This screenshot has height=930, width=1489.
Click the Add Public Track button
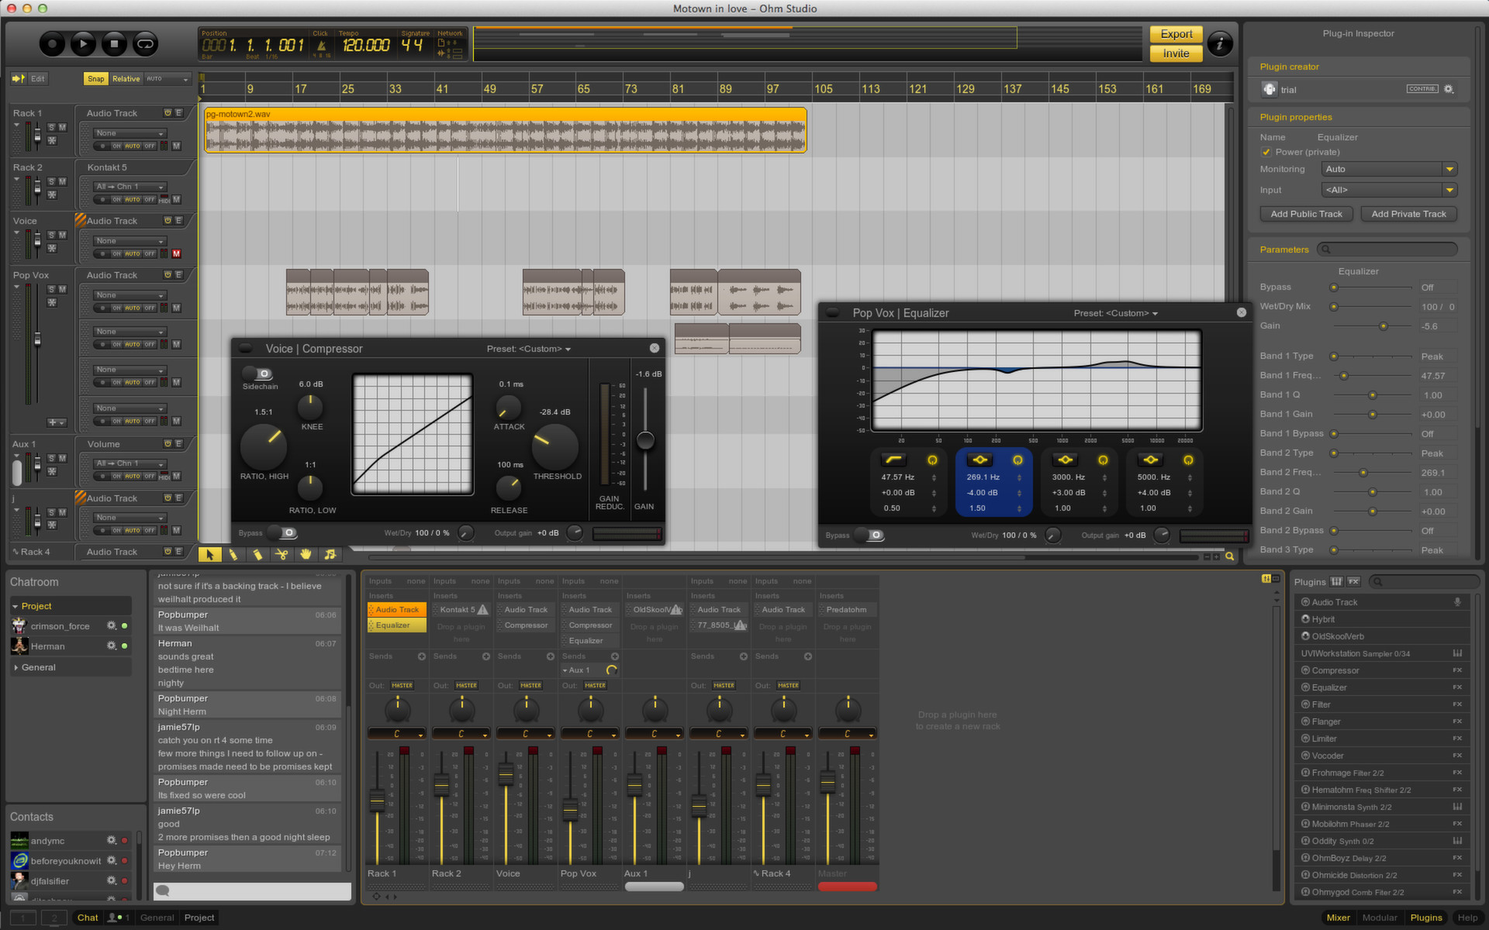1306,214
